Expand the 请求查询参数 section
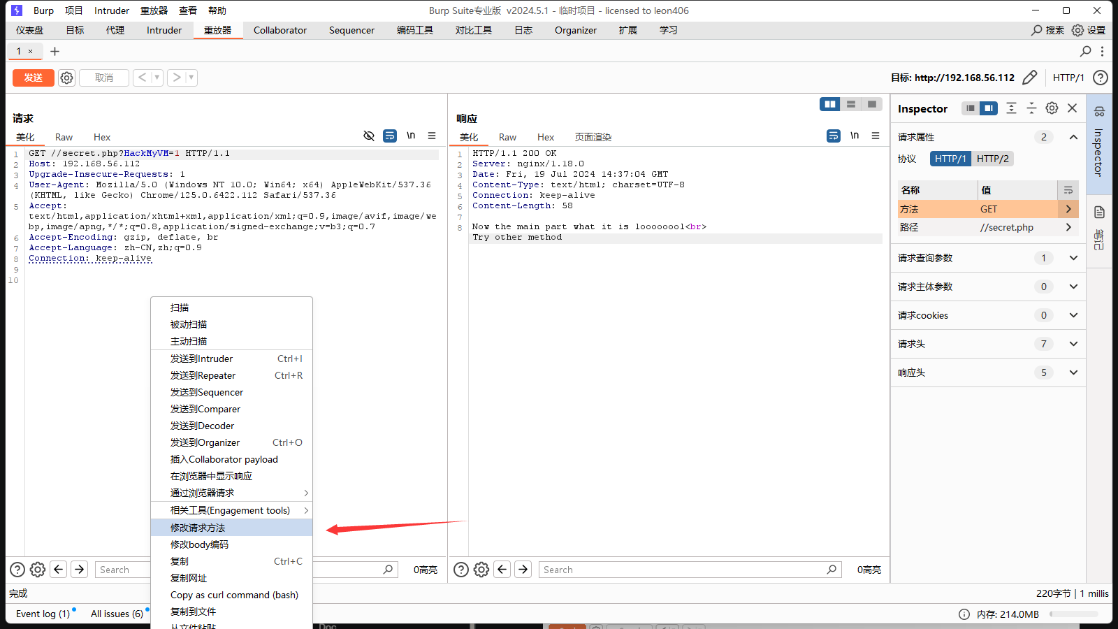Viewport: 1118px width, 629px height. pos(1073,258)
